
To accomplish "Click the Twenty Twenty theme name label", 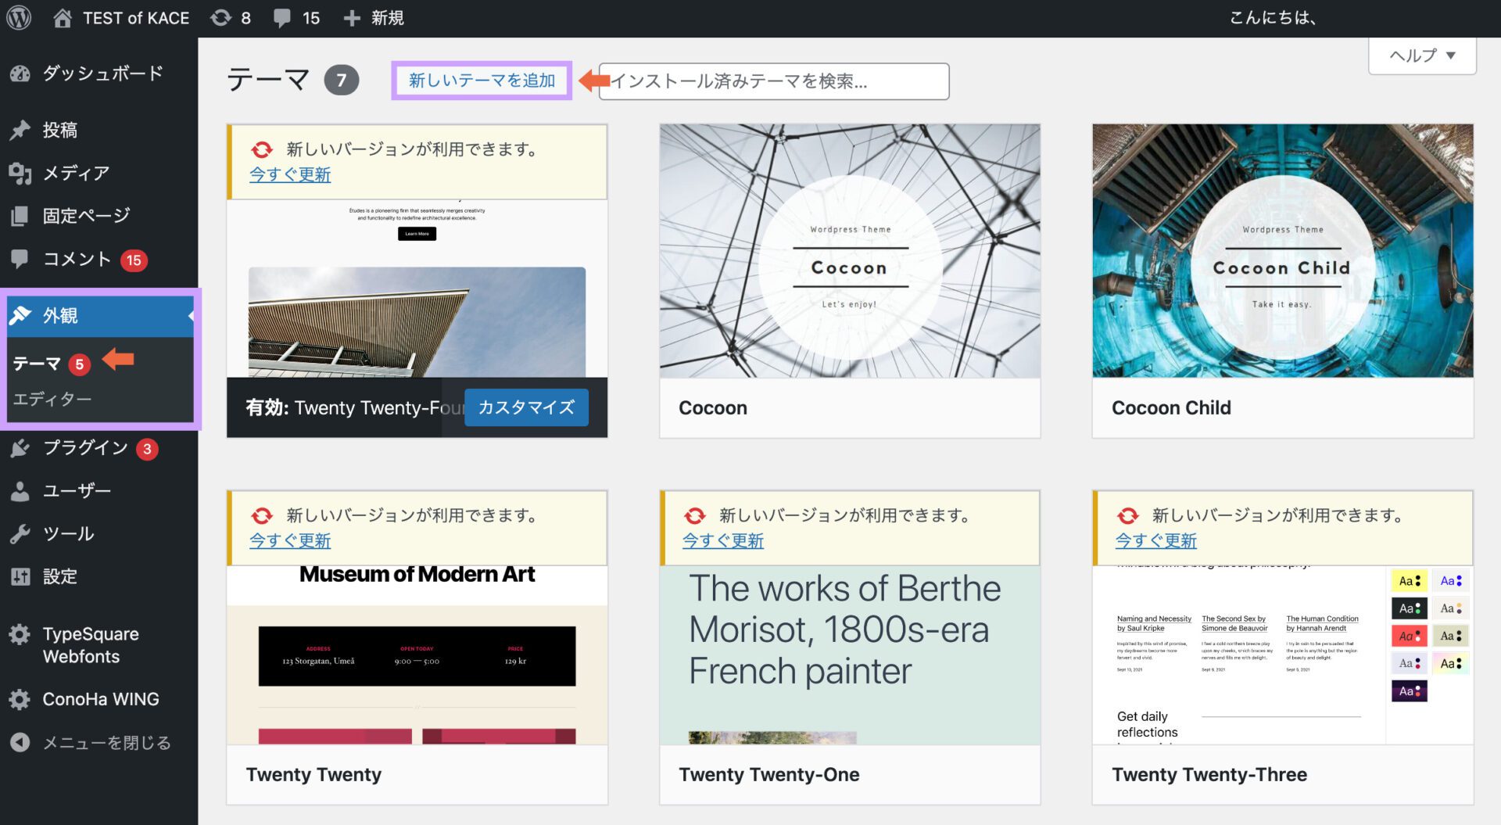I will coord(313,774).
